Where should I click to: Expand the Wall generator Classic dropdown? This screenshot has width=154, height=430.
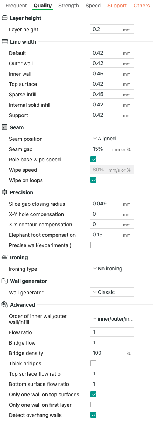coord(112,292)
